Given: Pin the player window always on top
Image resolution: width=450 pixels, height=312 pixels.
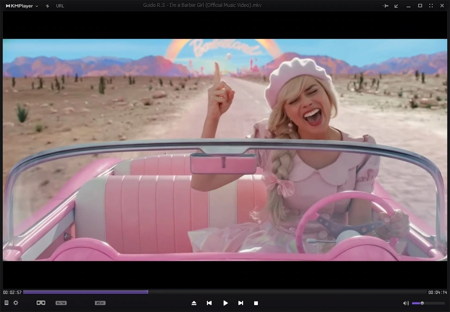Looking at the screenshot, I should [386, 6].
